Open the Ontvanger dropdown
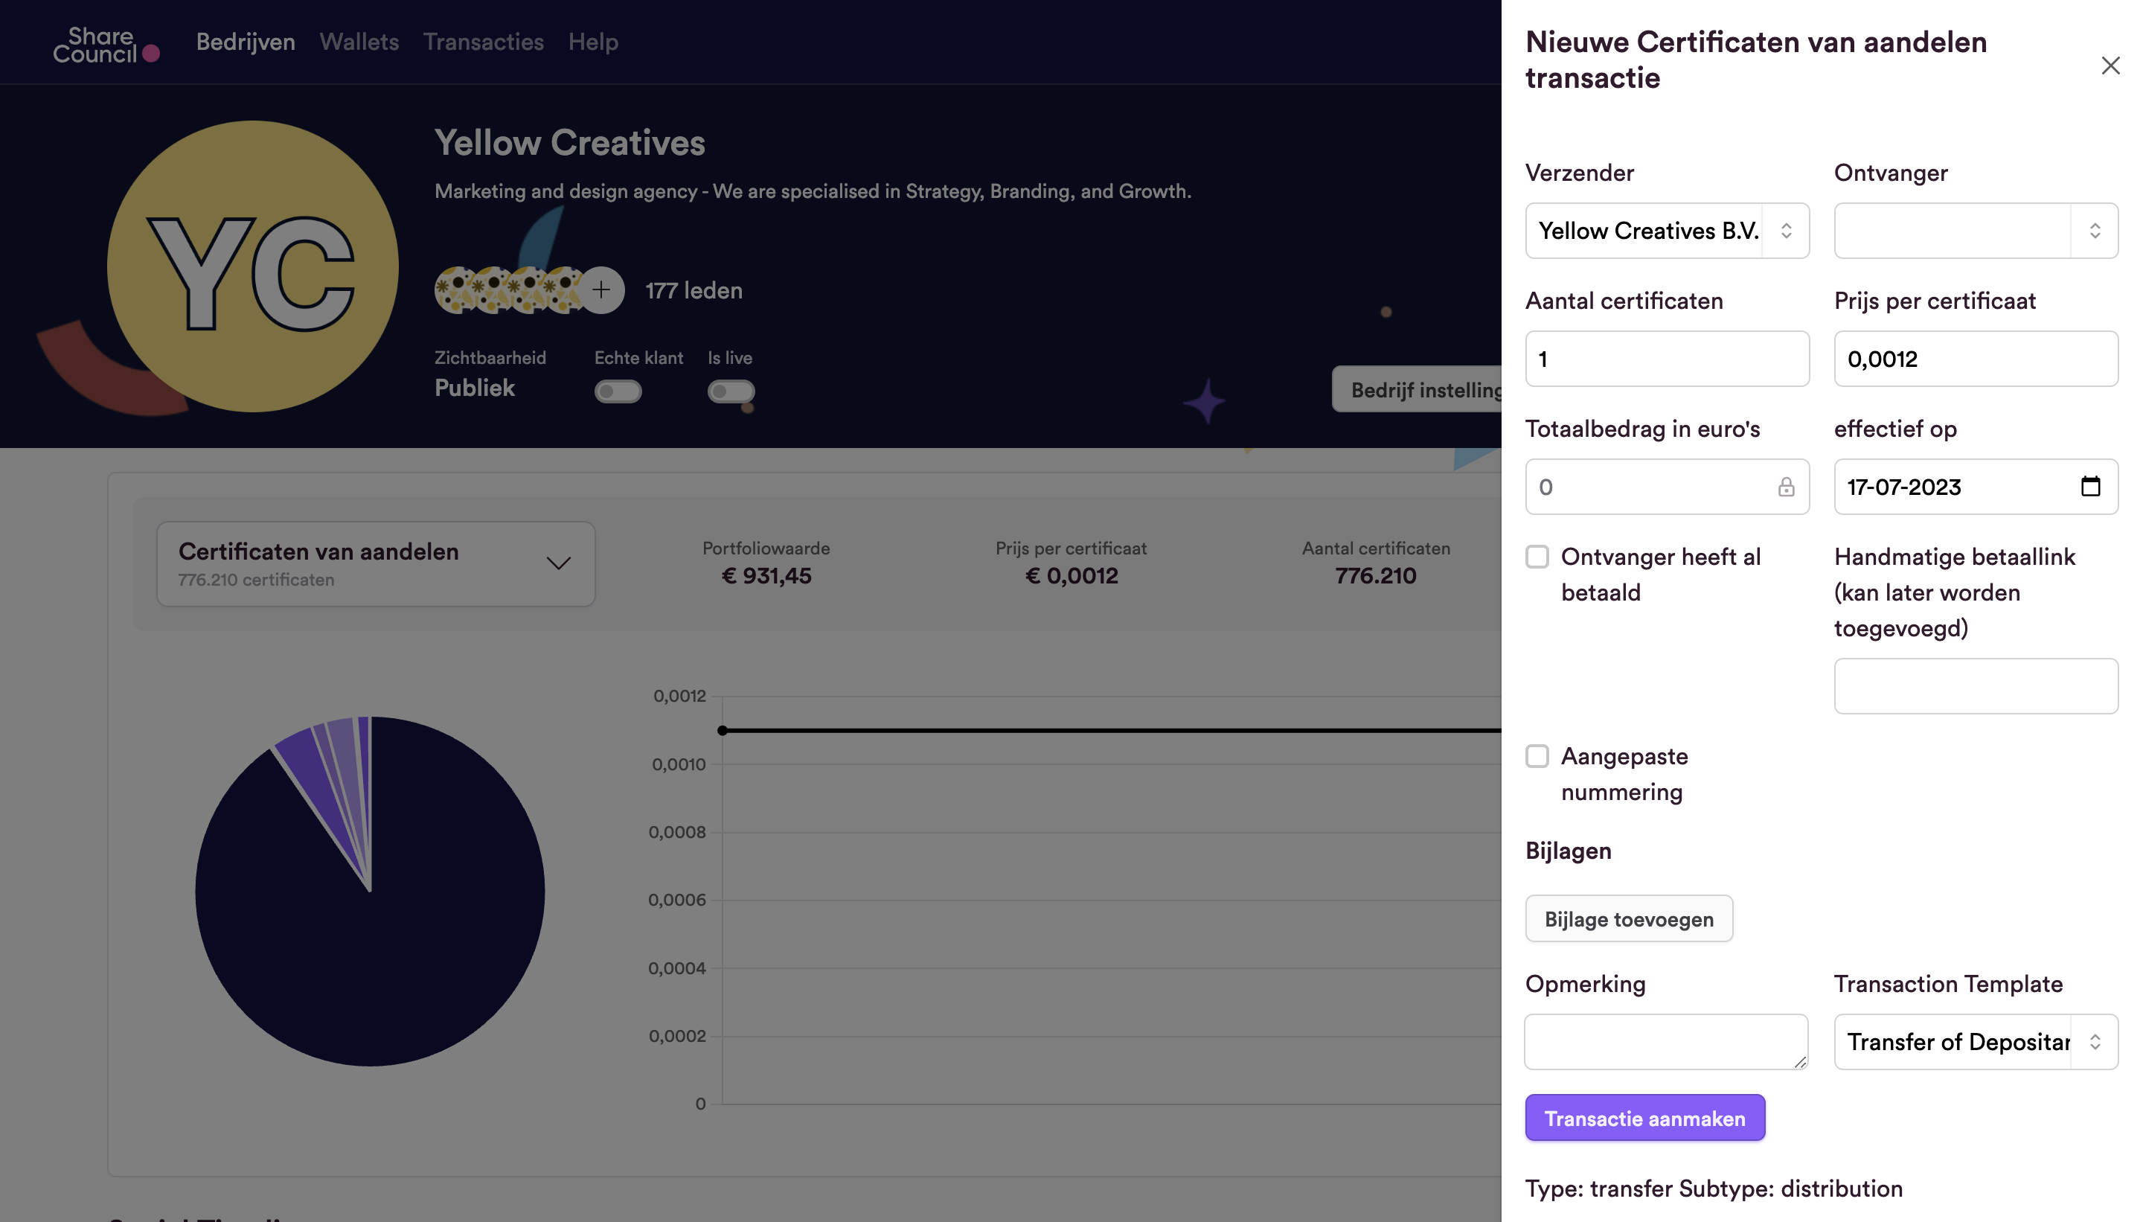This screenshot has width=2143, height=1222. (x=1976, y=231)
